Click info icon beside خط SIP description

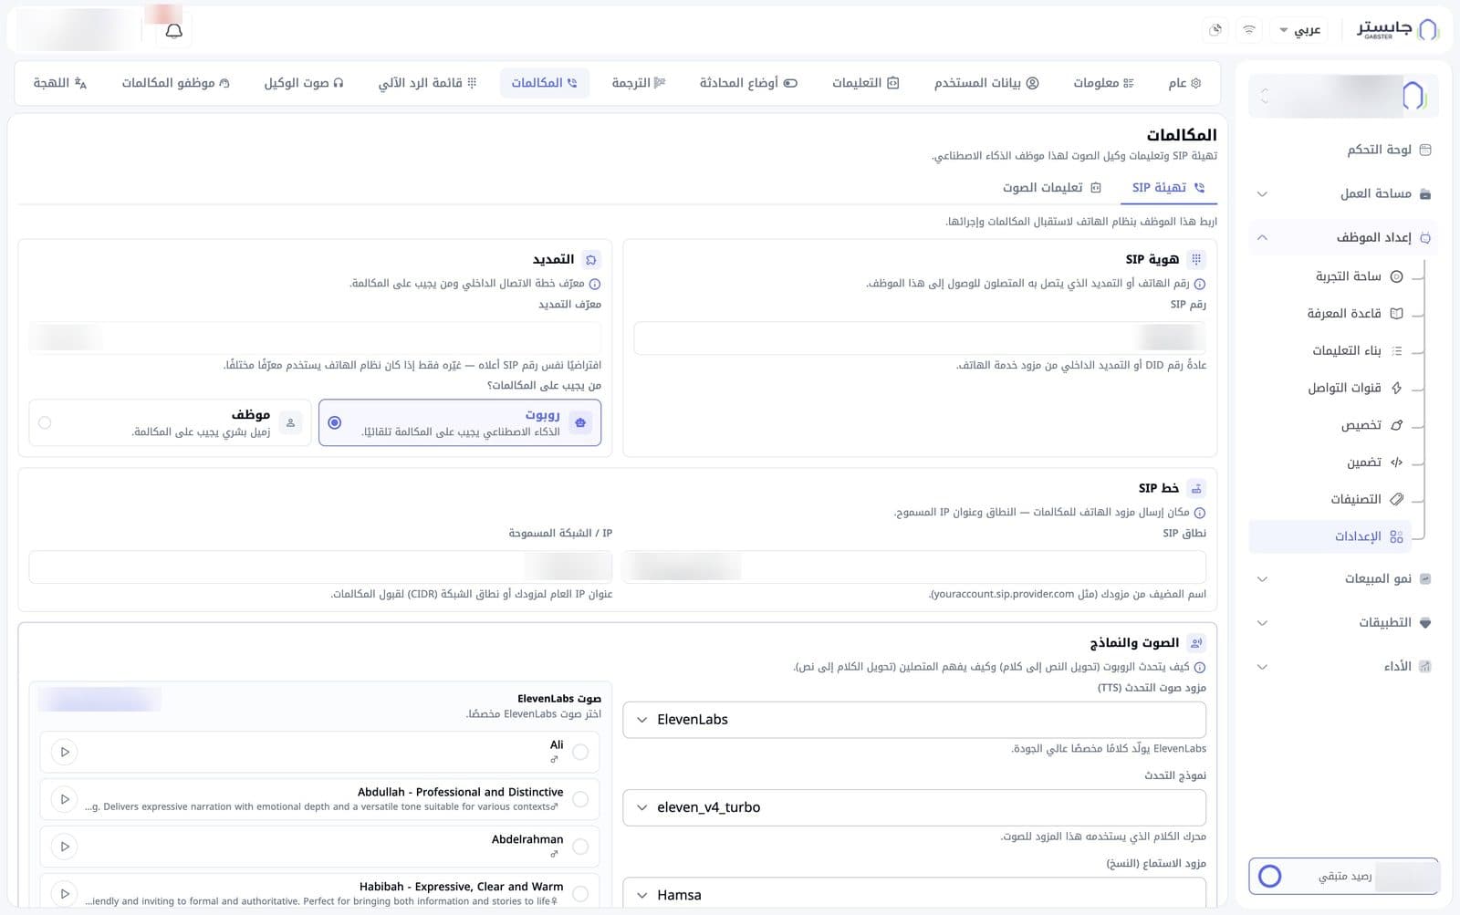pos(1200,513)
